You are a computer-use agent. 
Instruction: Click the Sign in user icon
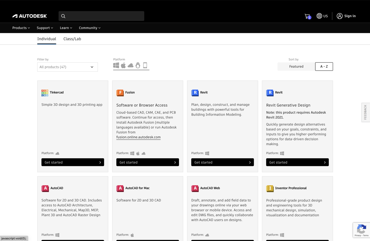[340, 16]
